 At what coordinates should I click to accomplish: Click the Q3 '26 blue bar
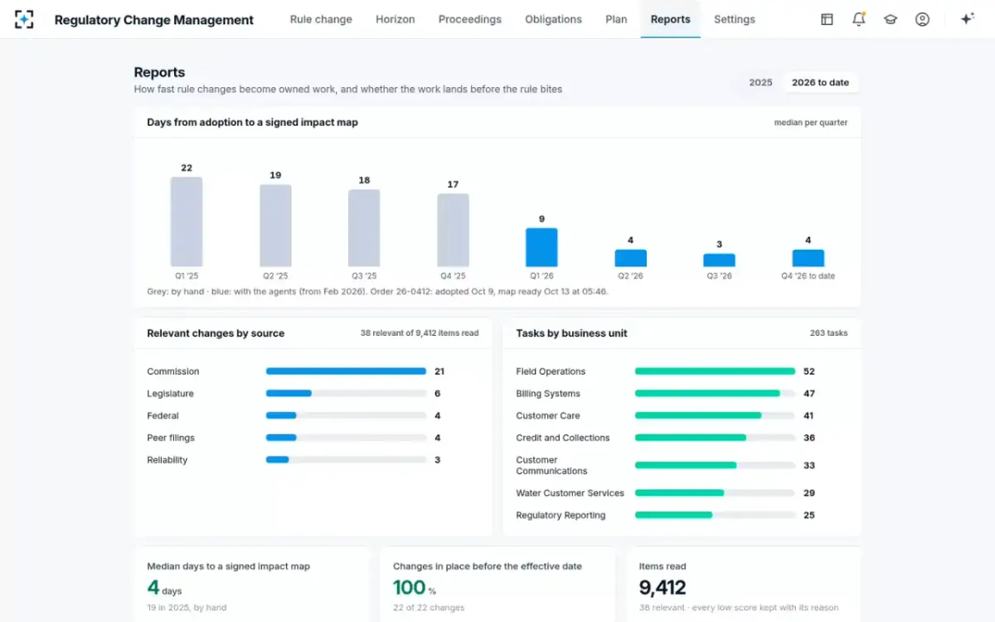(719, 260)
